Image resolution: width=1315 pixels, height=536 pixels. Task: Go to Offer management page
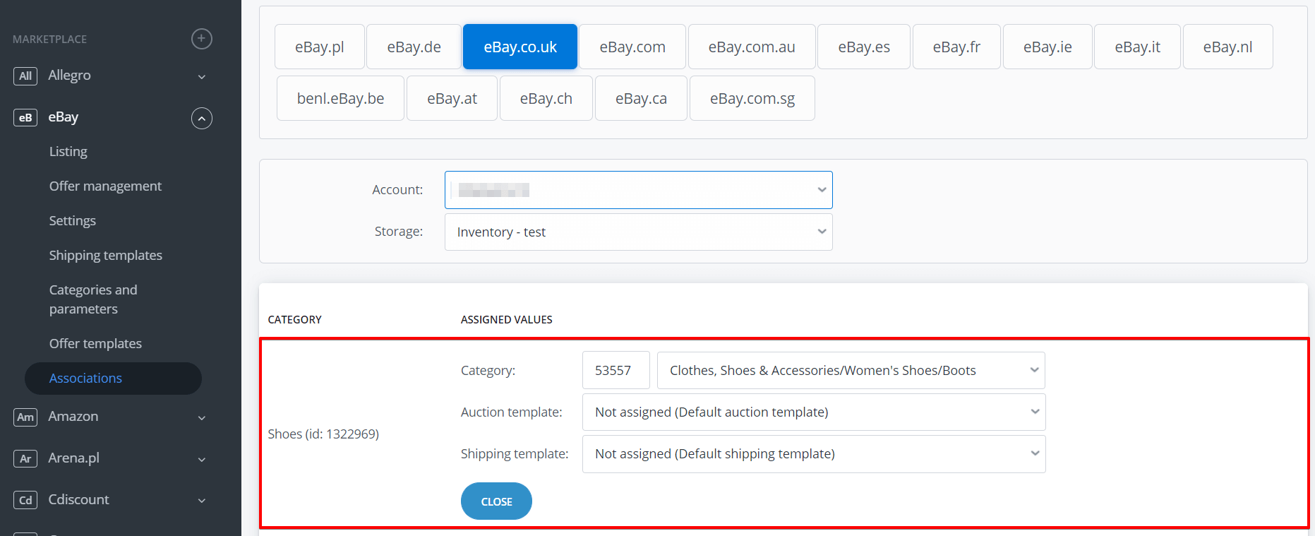[105, 186]
